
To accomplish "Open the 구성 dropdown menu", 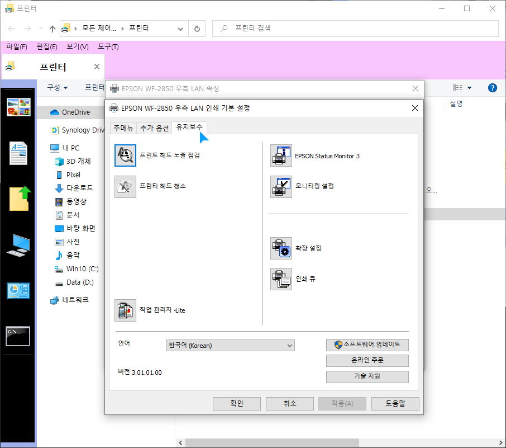I will (57, 88).
